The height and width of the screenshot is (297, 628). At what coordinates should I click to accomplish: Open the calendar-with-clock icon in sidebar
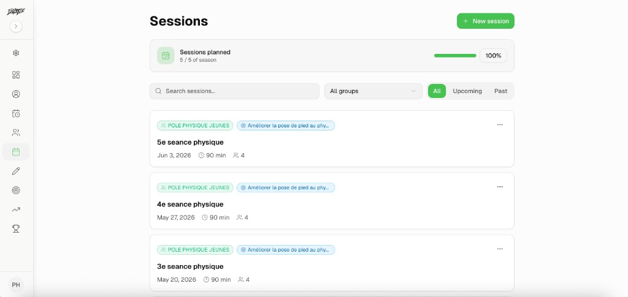tap(16, 113)
